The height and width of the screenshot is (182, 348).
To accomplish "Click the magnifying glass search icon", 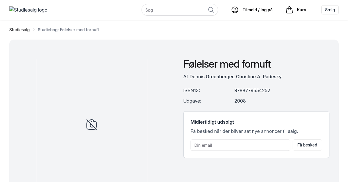I will [x=211, y=10].
